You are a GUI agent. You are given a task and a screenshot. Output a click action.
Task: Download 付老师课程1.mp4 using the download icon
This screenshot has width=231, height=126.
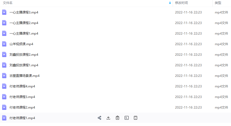108,118
